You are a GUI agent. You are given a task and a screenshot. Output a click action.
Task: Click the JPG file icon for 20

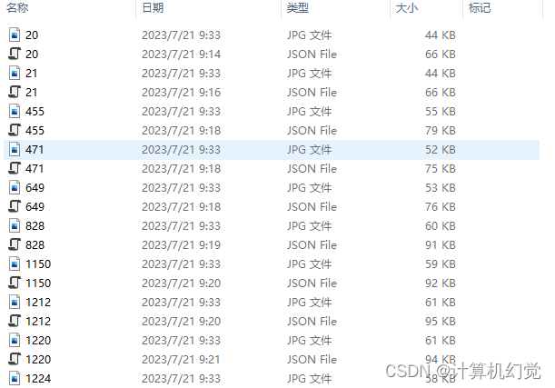15,35
